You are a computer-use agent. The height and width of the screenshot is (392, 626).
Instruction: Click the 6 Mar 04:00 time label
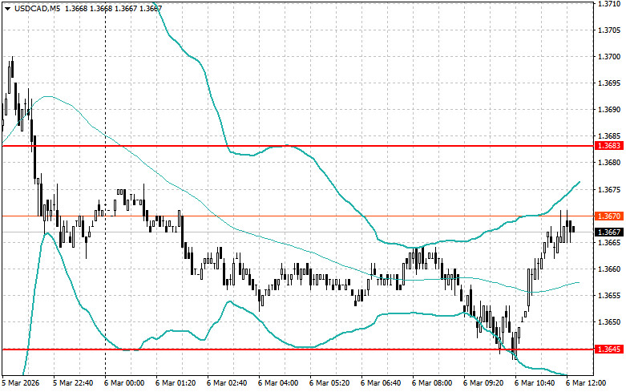[278, 383]
